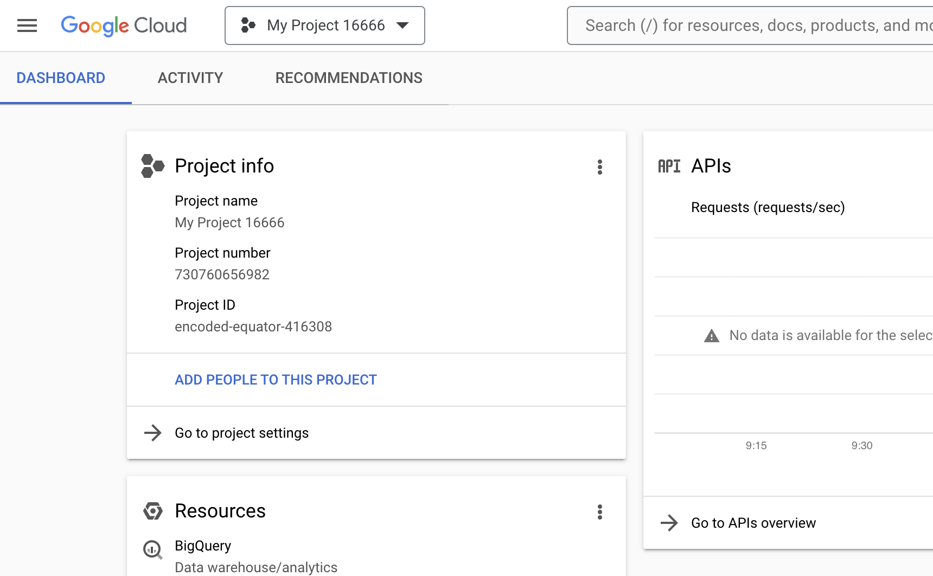933x576 pixels.
Task: Click the Resources card title
Action: [220, 511]
